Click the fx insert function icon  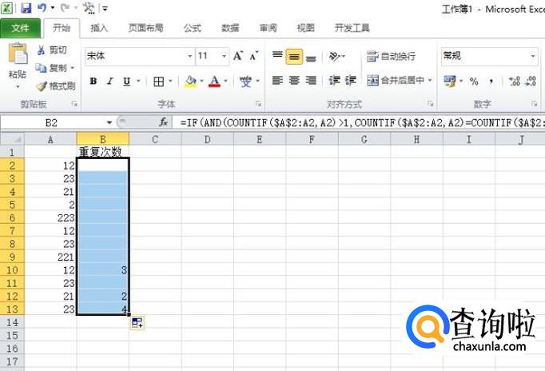pos(163,122)
